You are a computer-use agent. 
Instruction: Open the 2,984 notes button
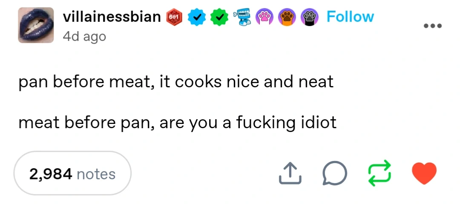tap(72, 174)
